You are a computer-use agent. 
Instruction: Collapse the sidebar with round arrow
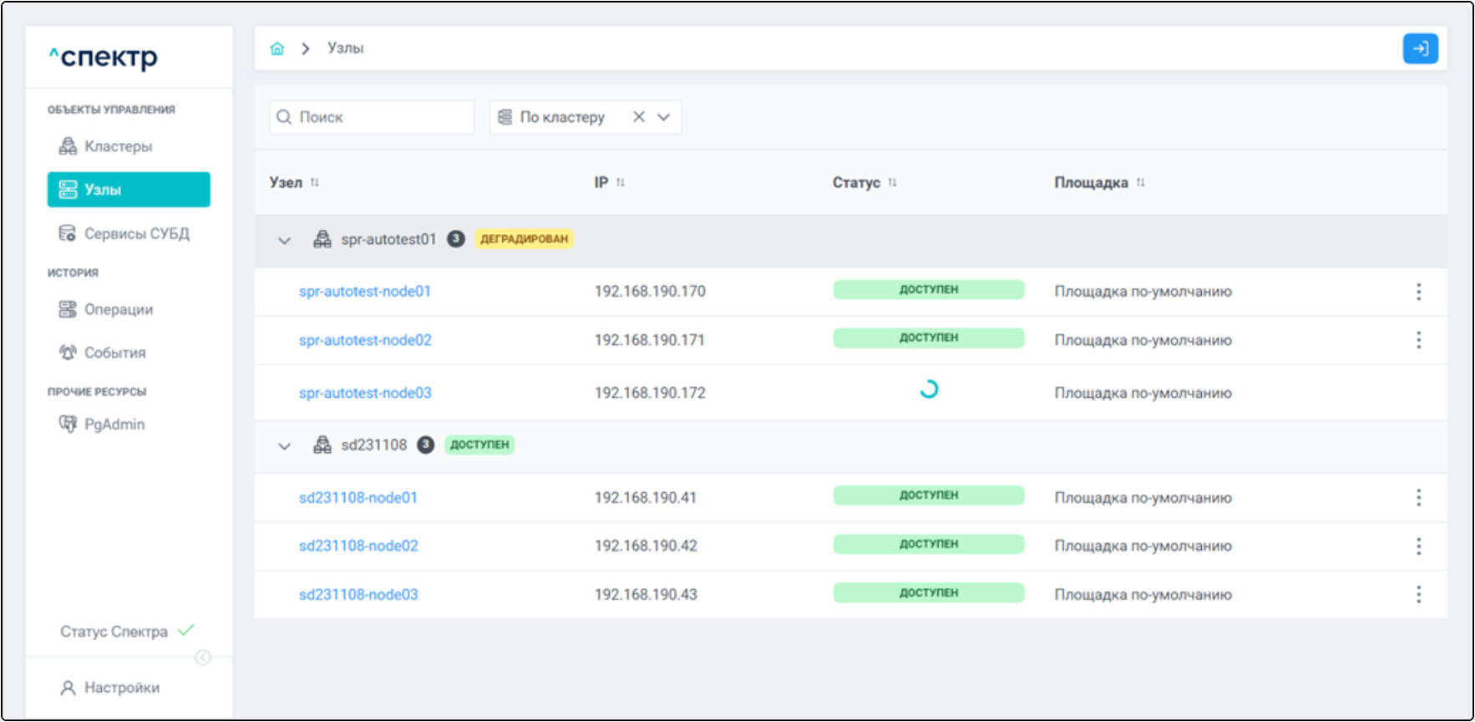203,658
